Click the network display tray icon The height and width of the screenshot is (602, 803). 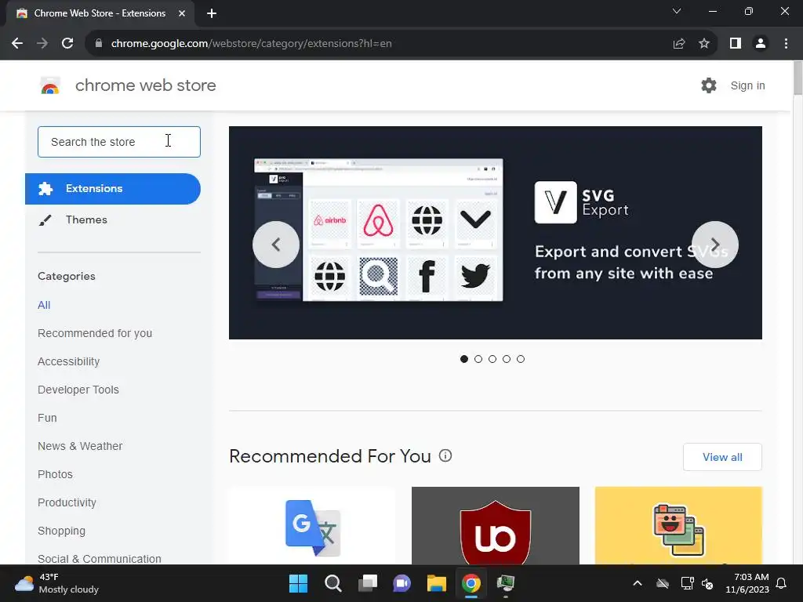point(687,583)
